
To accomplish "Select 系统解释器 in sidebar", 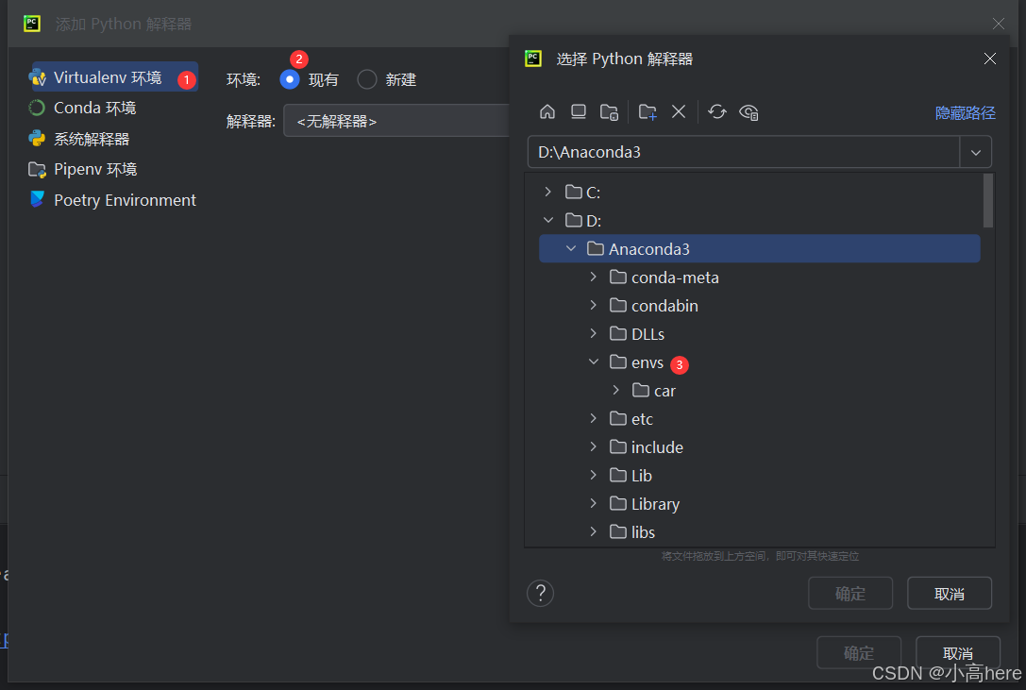I will point(79,139).
